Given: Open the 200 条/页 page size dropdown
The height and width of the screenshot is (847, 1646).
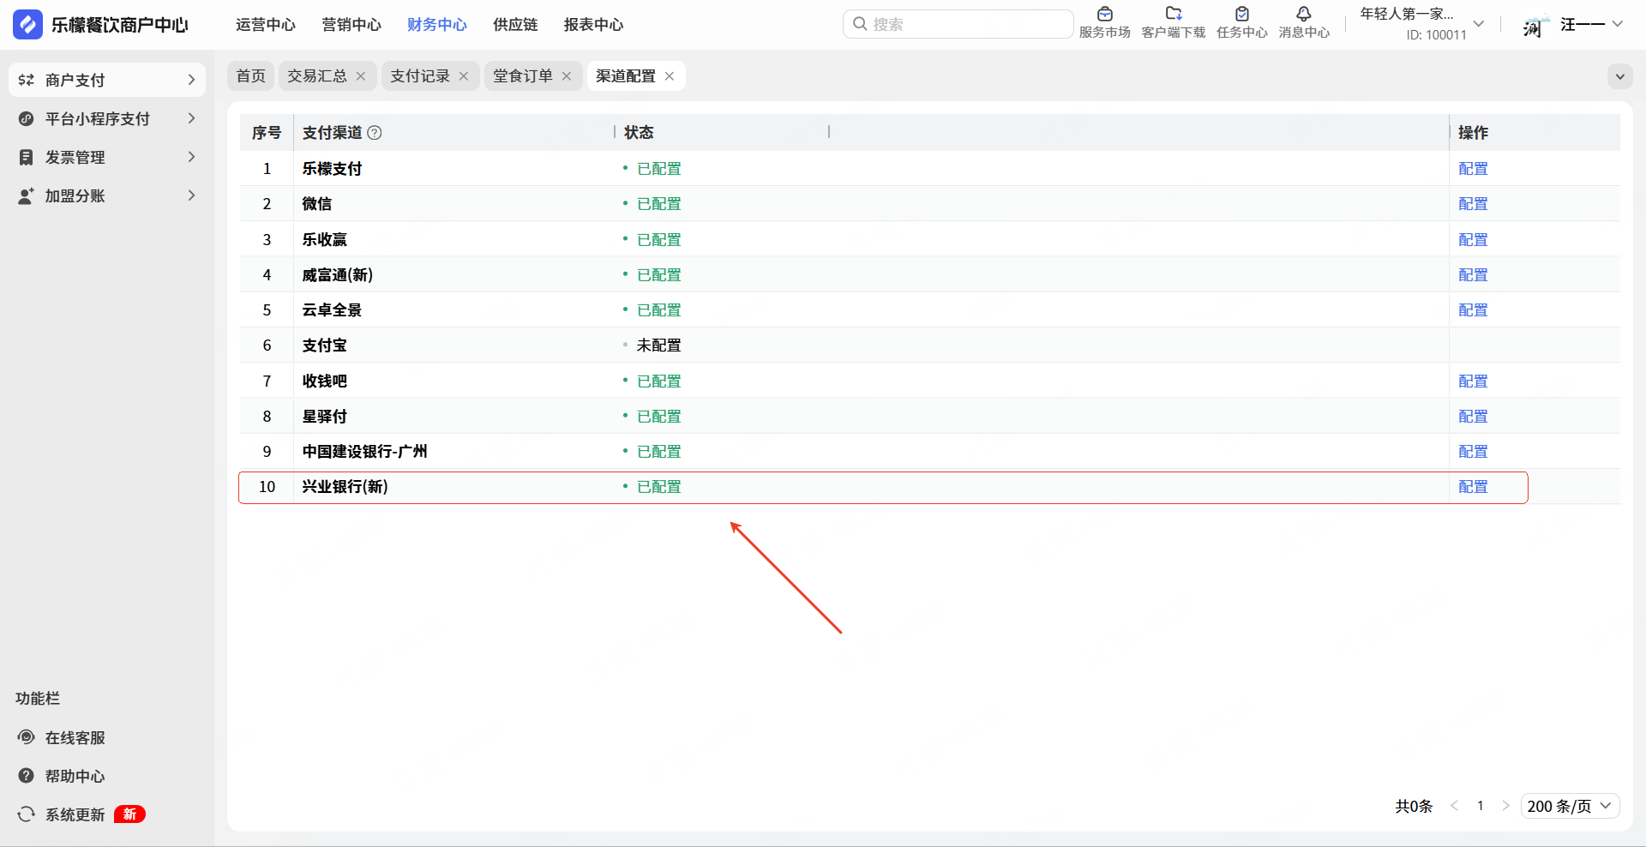Looking at the screenshot, I should tap(1571, 806).
